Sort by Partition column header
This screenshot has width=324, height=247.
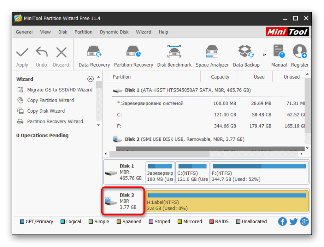tap(156, 77)
